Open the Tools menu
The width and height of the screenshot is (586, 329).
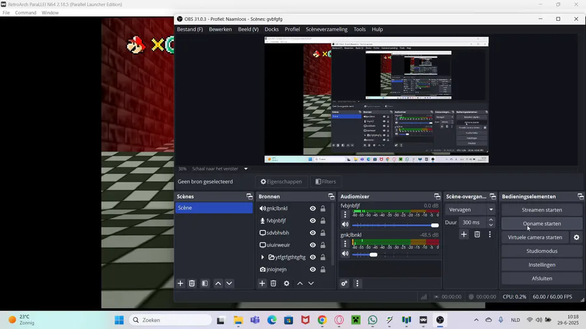click(359, 29)
